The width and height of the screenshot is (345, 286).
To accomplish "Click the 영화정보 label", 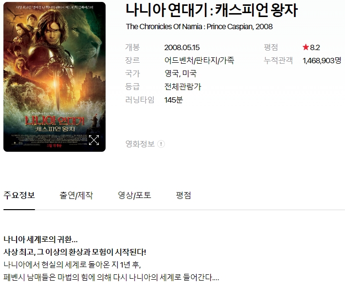I will (x=140, y=144).
